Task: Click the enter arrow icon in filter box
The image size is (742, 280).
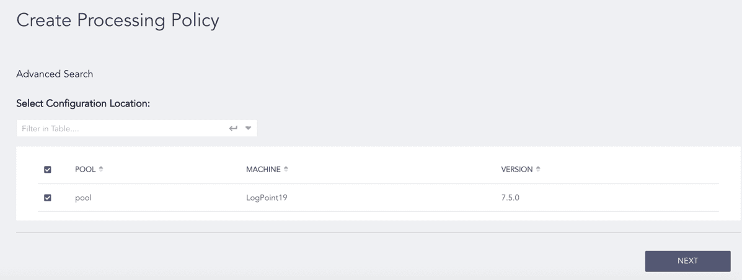Action: pos(233,128)
